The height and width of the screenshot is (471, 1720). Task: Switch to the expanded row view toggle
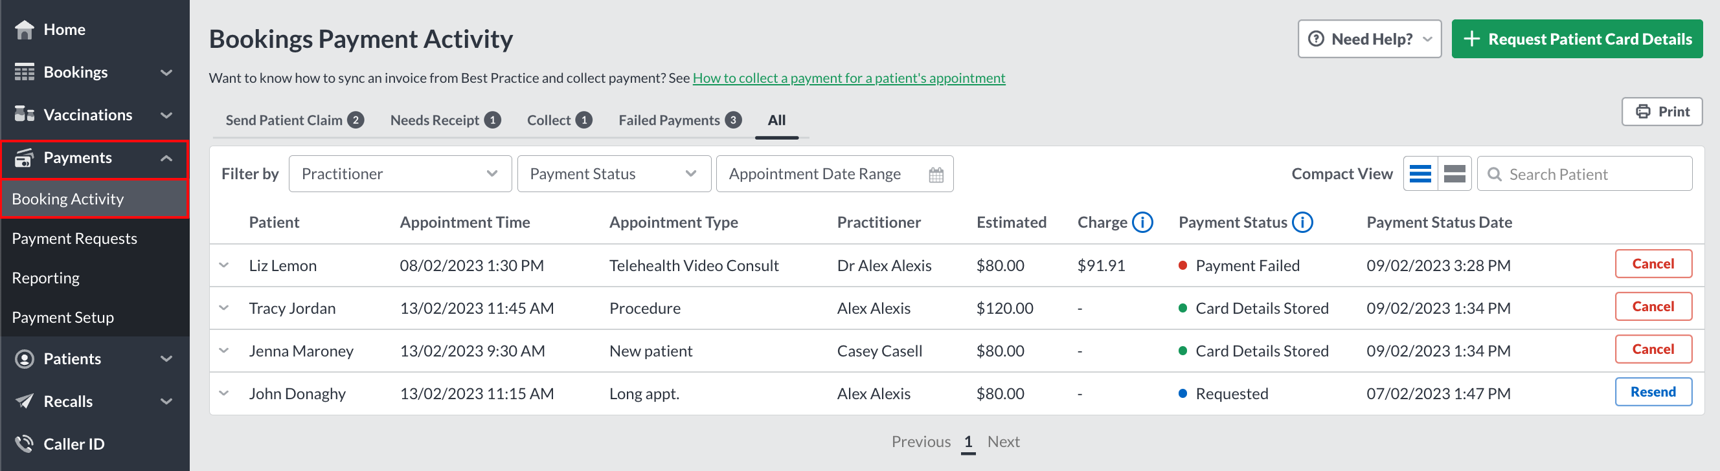click(x=1455, y=174)
